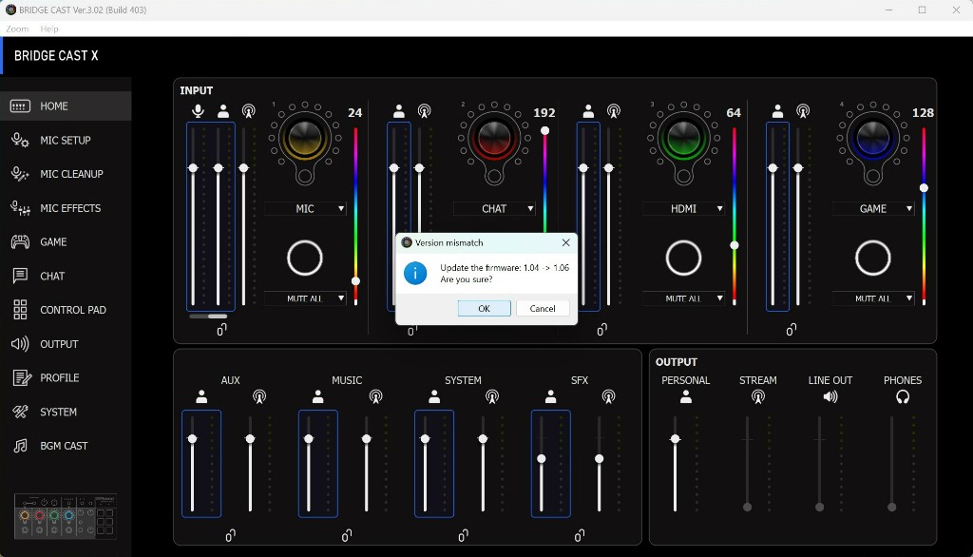This screenshot has width=973, height=557.
Task: Click the stream icon above the MUSIC fader
Action: (x=375, y=397)
